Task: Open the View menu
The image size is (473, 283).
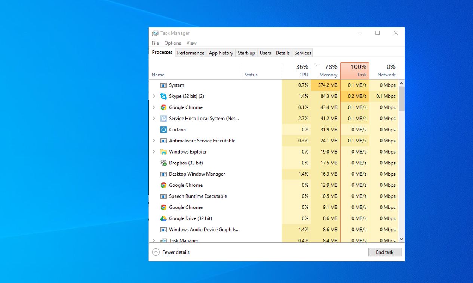Action: pos(191,43)
